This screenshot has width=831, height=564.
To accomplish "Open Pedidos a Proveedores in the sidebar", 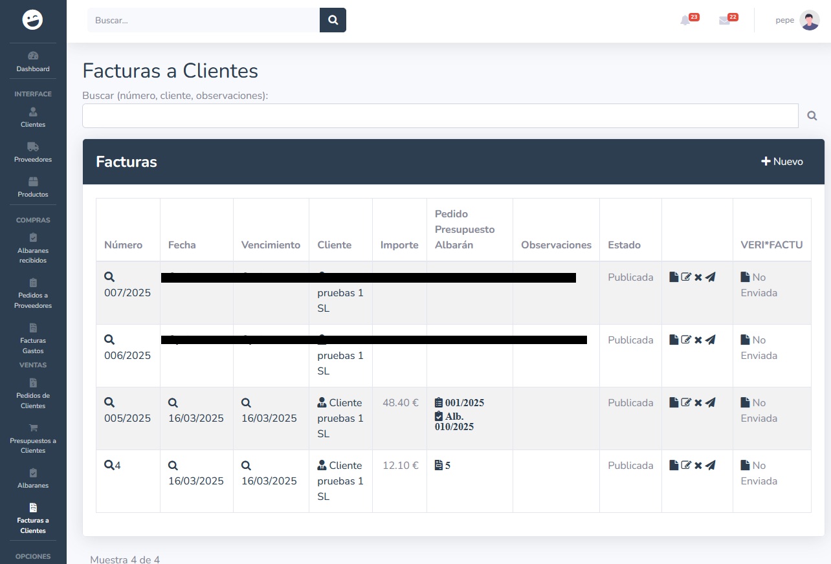I will click(x=33, y=293).
